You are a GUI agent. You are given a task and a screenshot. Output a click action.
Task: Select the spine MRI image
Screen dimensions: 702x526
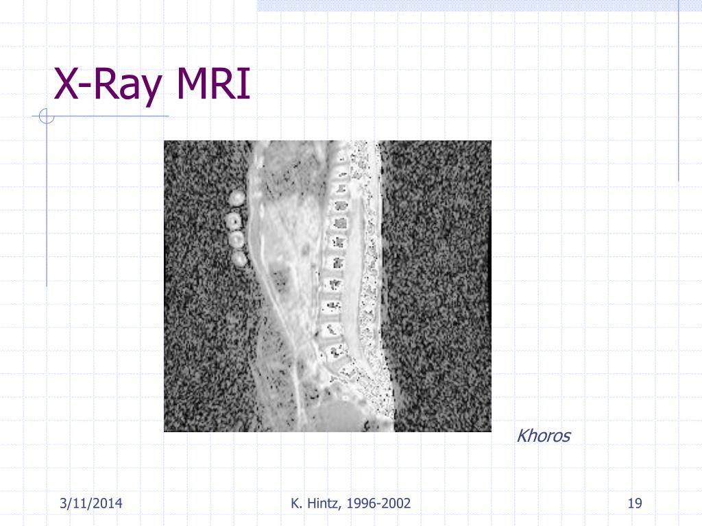tap(327, 286)
